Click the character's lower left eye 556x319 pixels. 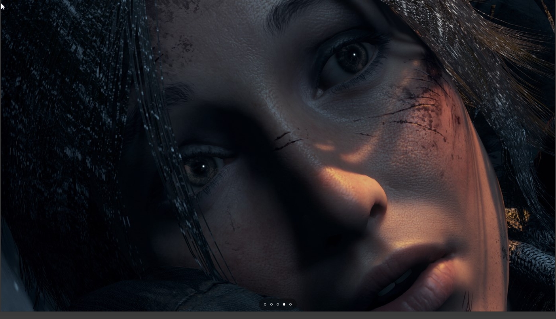(202, 168)
